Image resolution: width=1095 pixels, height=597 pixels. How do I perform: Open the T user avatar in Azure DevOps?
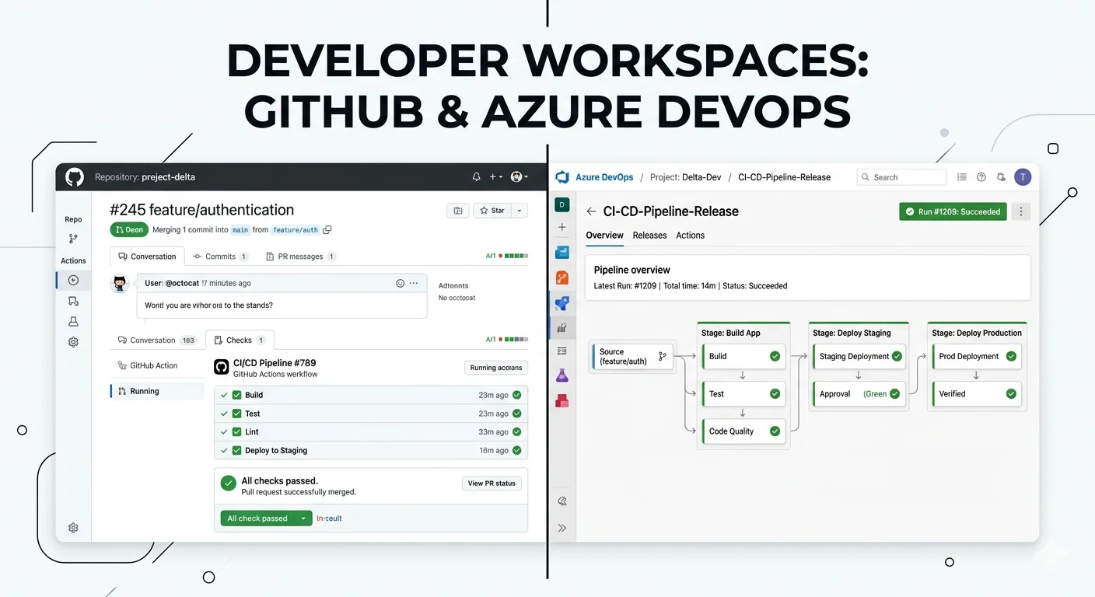pyautogui.click(x=1023, y=177)
